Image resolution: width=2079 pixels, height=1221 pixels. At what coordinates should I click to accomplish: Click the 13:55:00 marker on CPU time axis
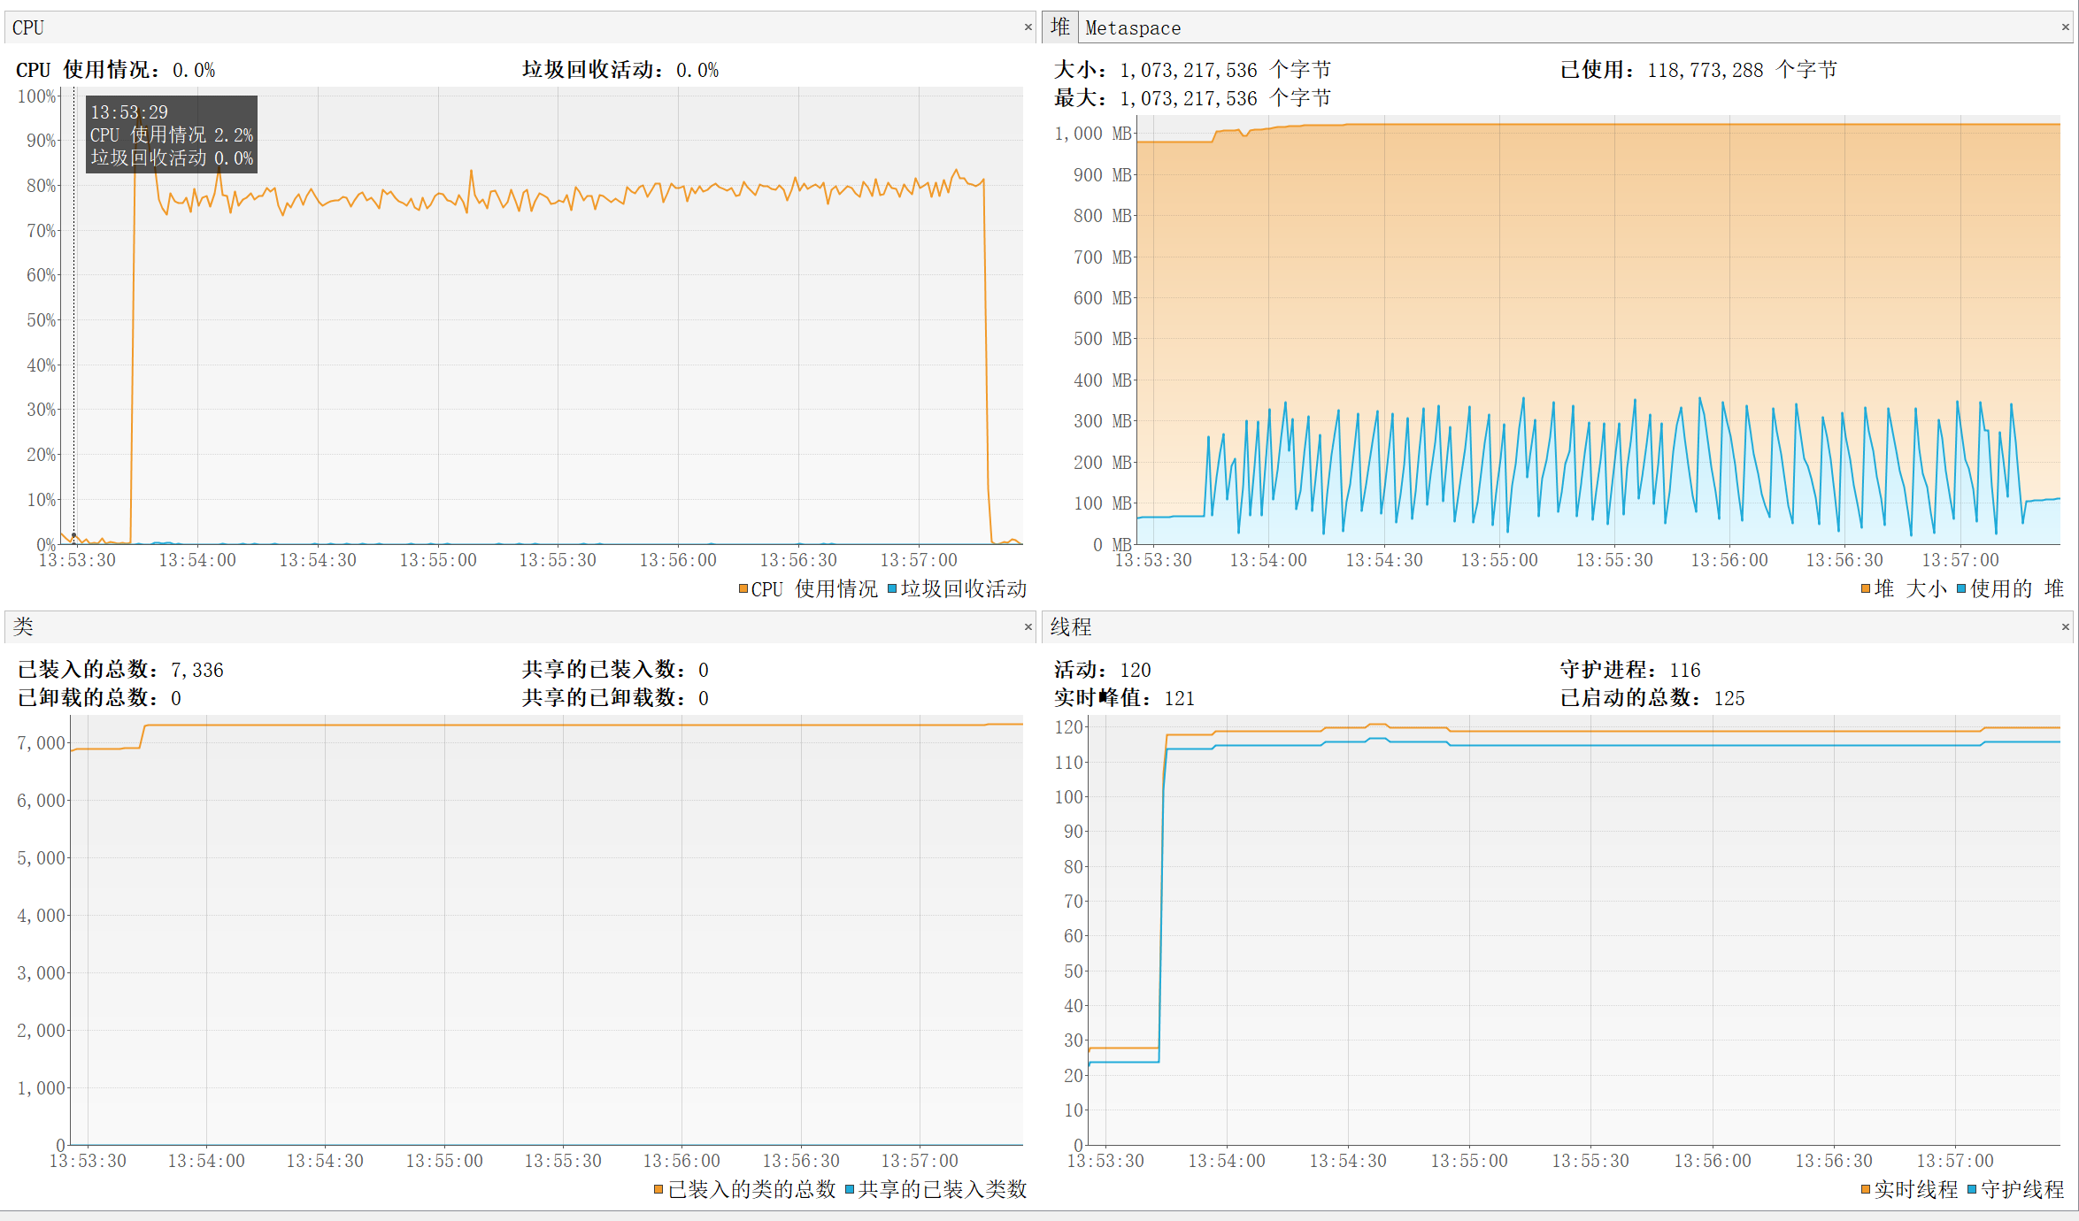(x=438, y=560)
